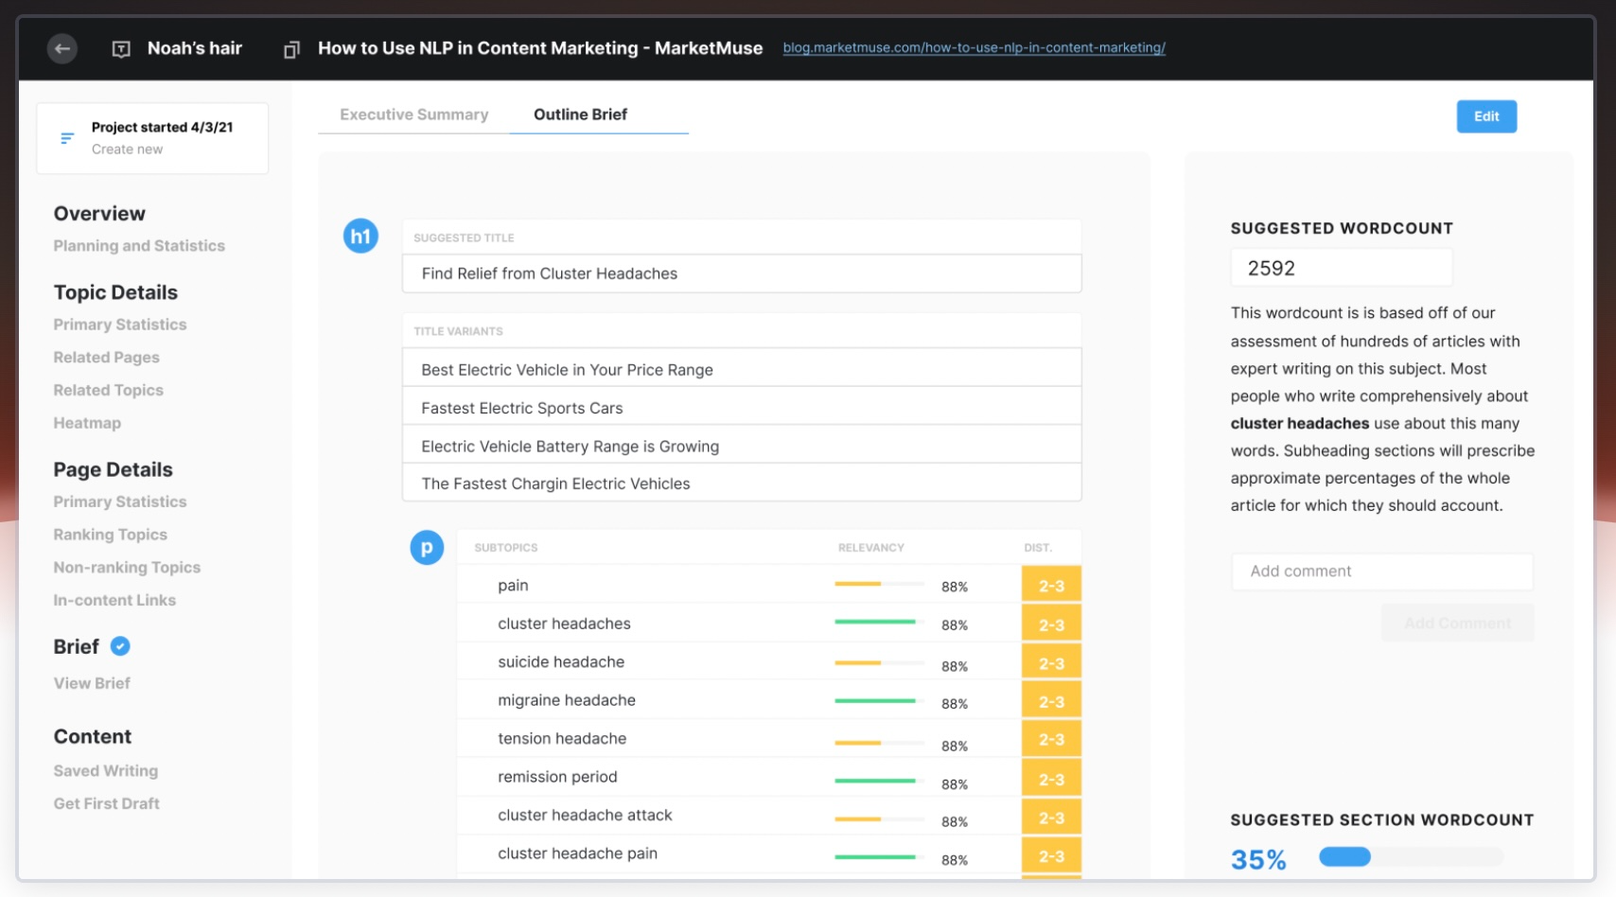Click the filter lines icon in Project started card
The width and height of the screenshot is (1616, 897).
pos(67,138)
